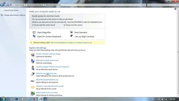Click the lightbulb icon in the yellow tip bar
Viewport: 179px width, 101px height.
[x=31, y=43]
